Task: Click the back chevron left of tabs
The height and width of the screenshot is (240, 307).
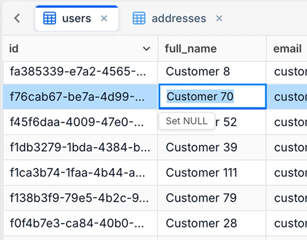Action: click(17, 18)
